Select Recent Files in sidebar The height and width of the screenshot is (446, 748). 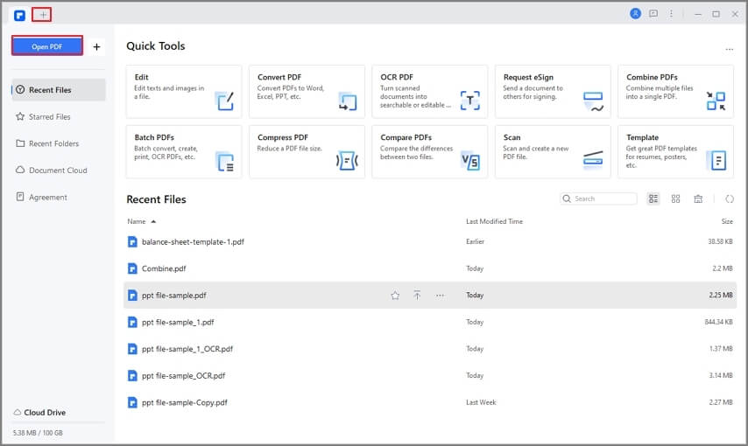(x=59, y=89)
